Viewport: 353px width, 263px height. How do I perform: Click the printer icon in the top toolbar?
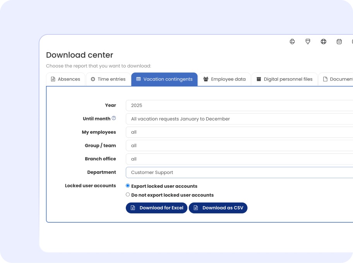click(x=292, y=41)
